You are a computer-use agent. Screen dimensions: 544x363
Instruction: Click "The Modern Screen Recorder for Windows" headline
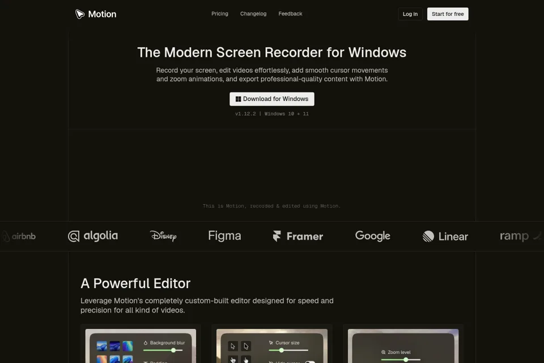[x=271, y=52]
